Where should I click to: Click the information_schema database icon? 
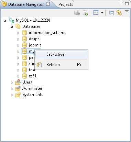[x=24, y=33]
